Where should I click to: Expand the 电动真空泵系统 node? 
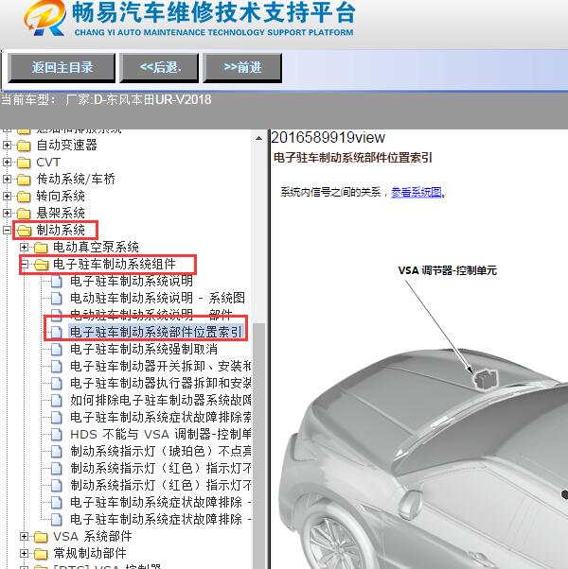[24, 247]
